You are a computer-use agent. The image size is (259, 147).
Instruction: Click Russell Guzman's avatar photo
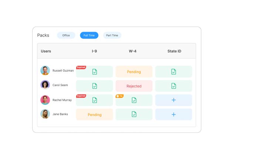click(x=45, y=71)
